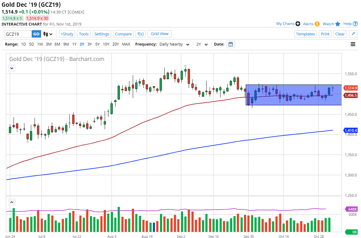Select the f(x) functions tool

(x=141, y=34)
